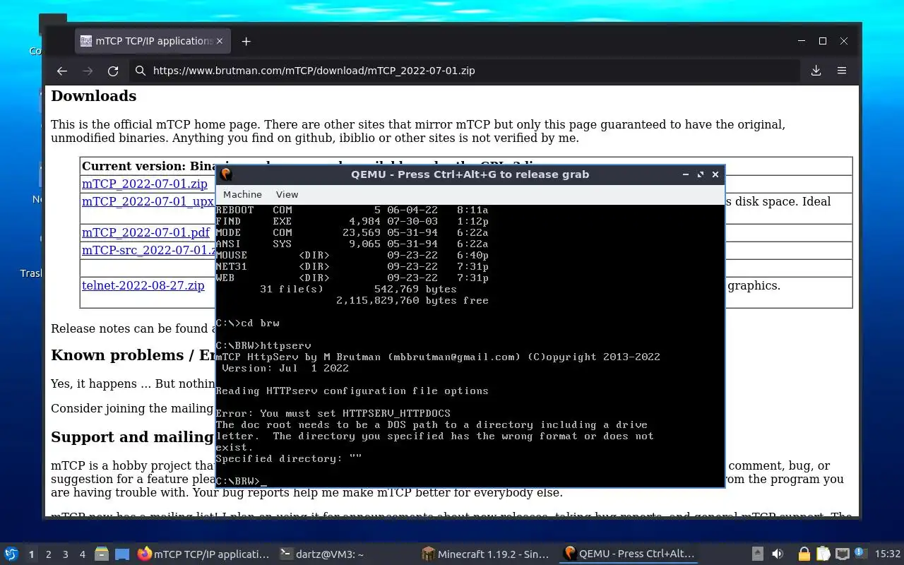Click the browser back arrow
This screenshot has height=565, width=904.
tap(61, 71)
